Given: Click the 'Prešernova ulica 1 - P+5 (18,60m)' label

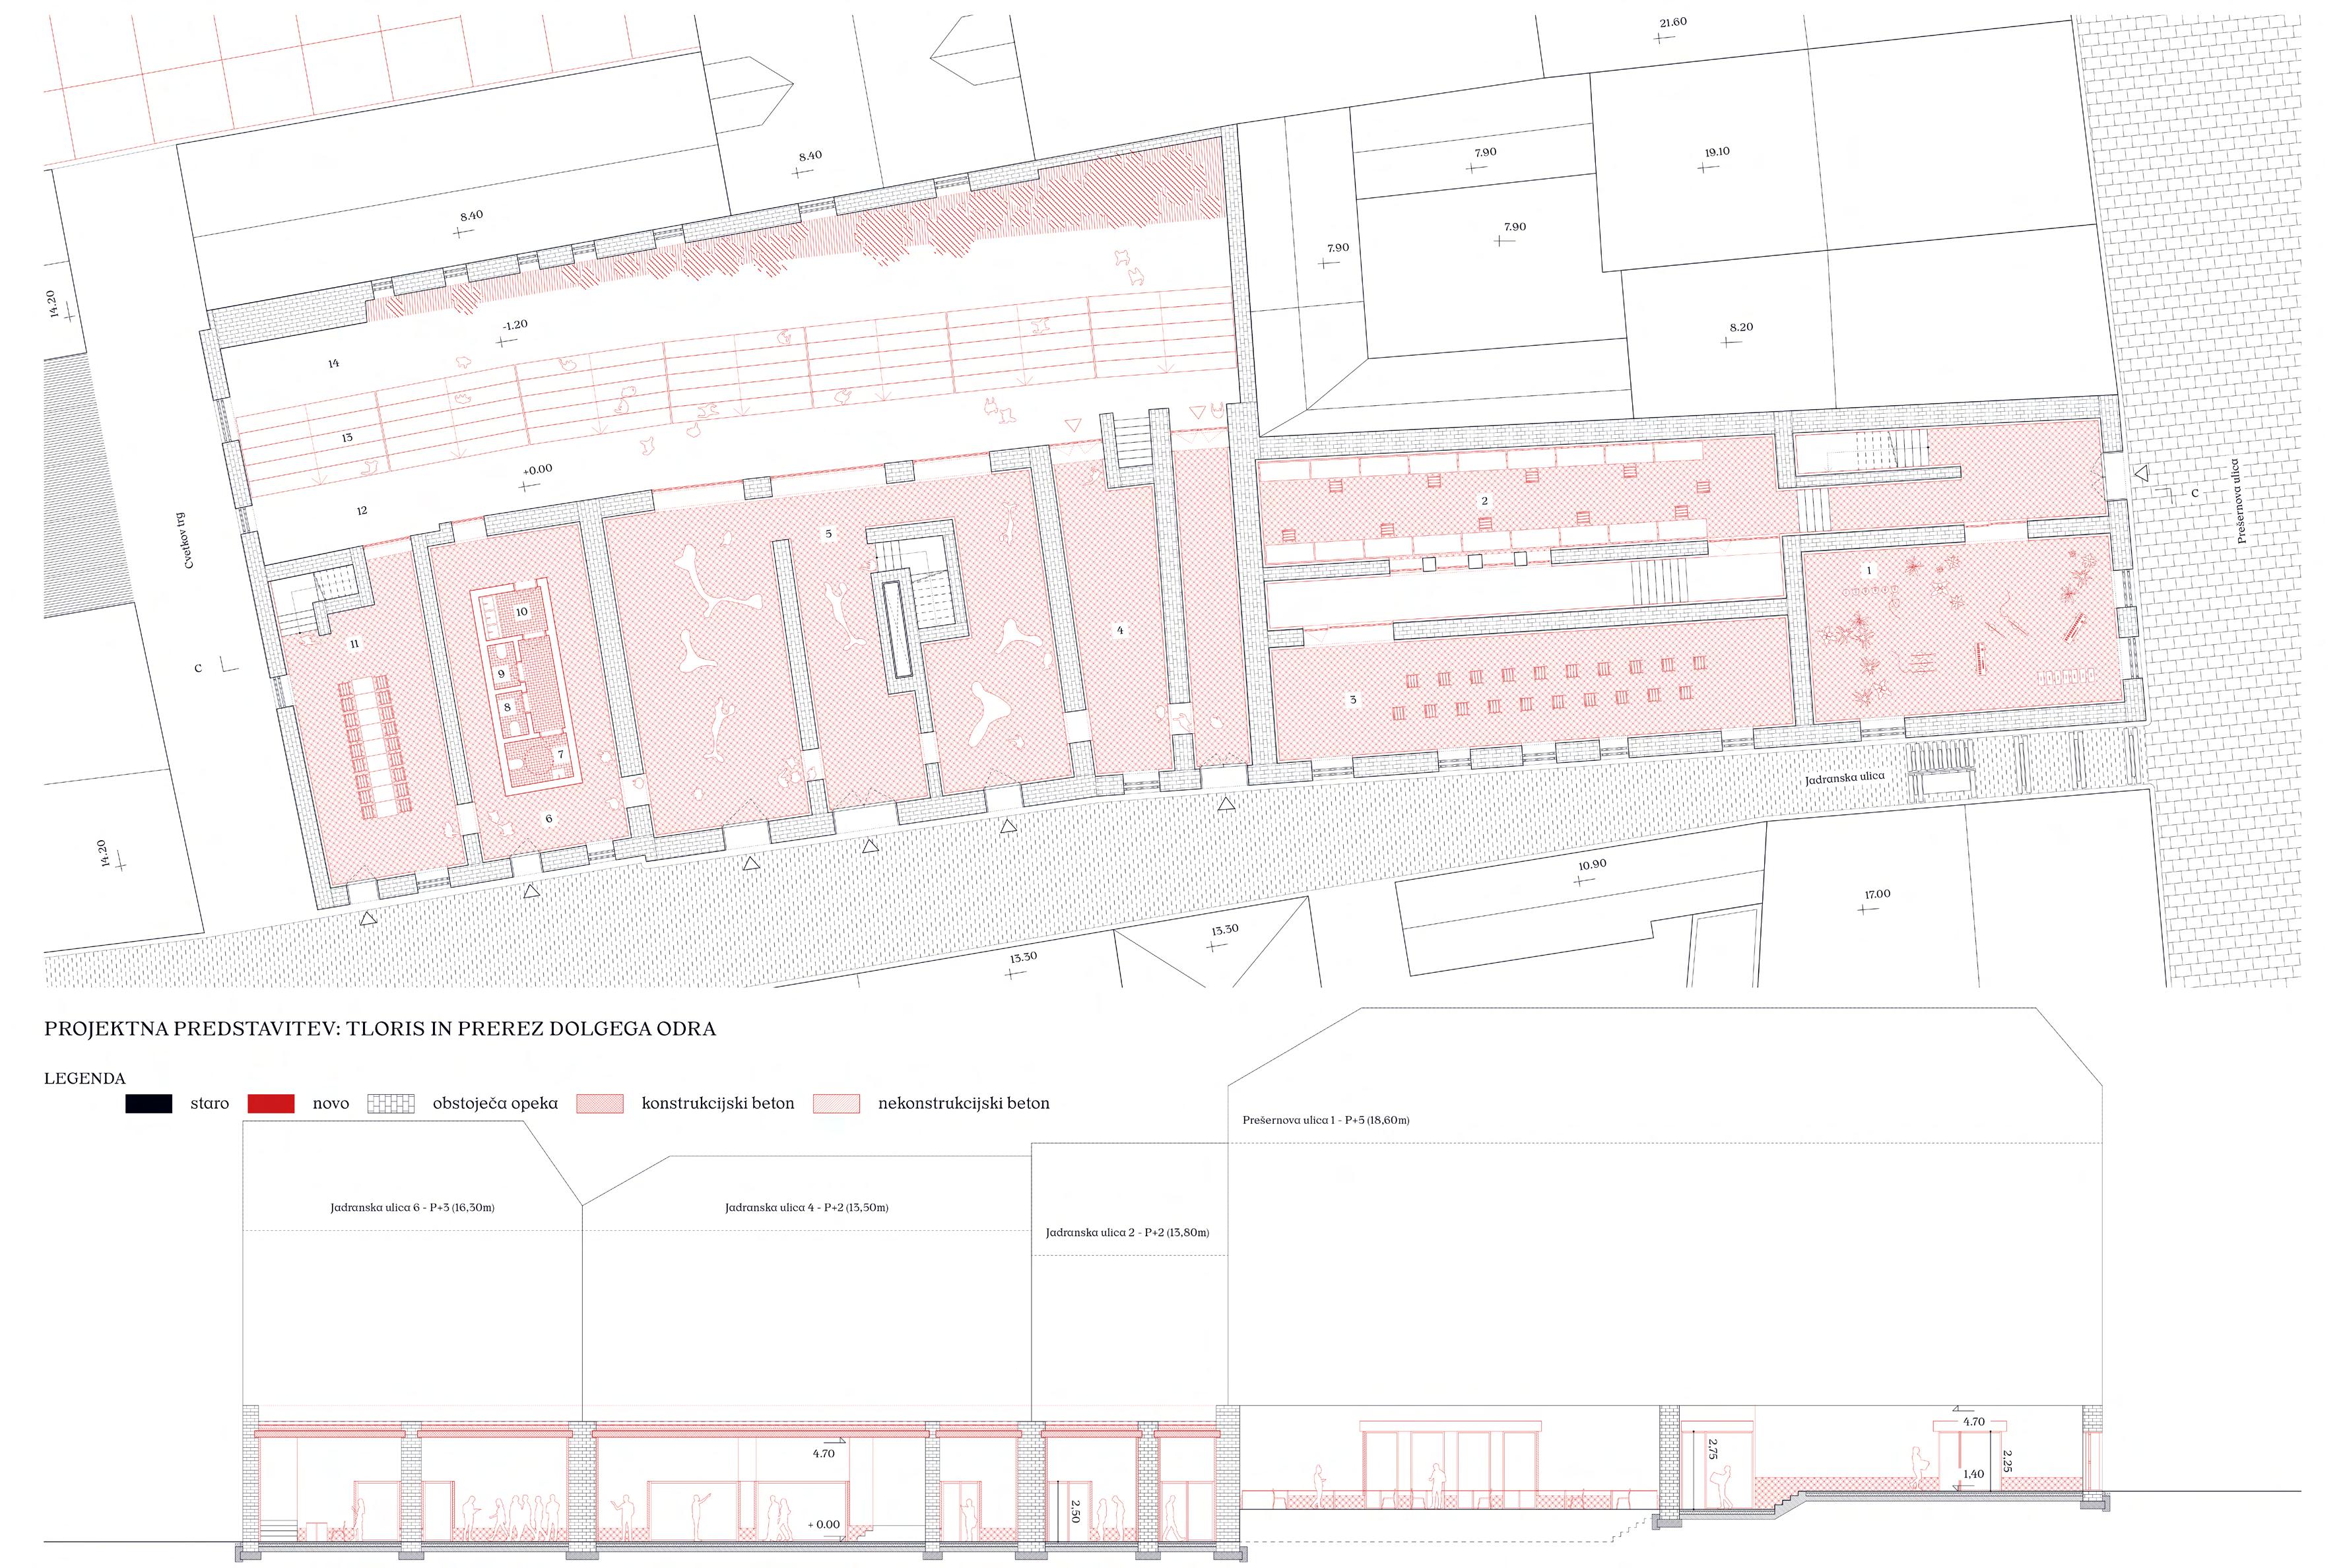Looking at the screenshot, I should click(1325, 1120).
